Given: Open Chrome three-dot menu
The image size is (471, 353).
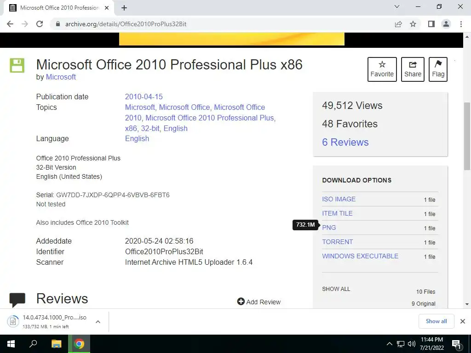Looking at the screenshot, I should coord(461,24).
